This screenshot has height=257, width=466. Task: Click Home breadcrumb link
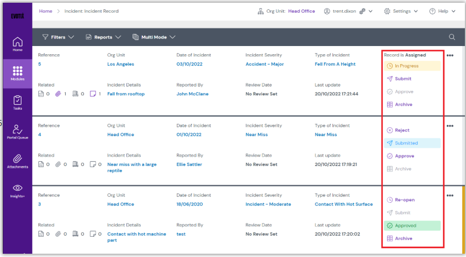pyautogui.click(x=45, y=11)
